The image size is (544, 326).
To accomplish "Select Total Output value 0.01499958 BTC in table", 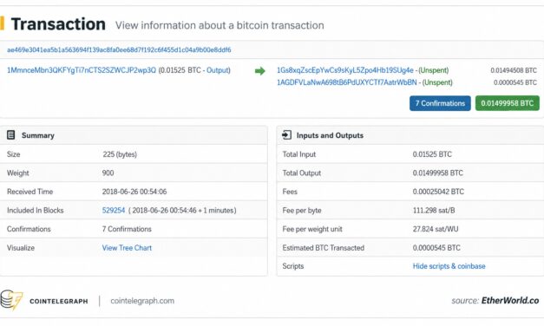I will coord(437,173).
